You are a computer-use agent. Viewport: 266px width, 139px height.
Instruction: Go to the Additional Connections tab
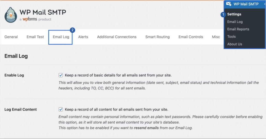pos(117,37)
